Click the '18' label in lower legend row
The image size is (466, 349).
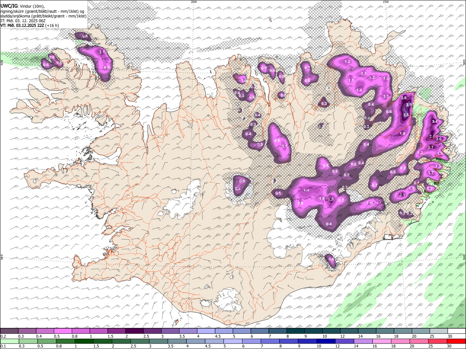[395, 346]
